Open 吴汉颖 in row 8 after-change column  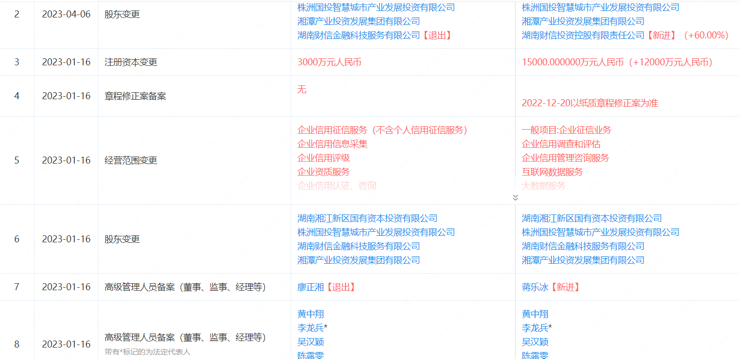(535, 342)
